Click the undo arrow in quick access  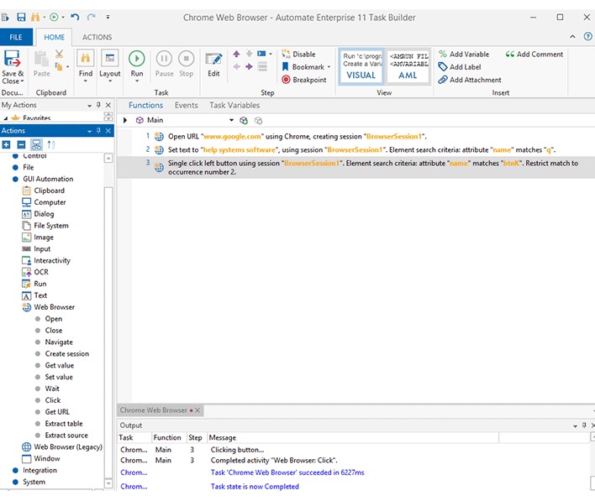click(75, 17)
